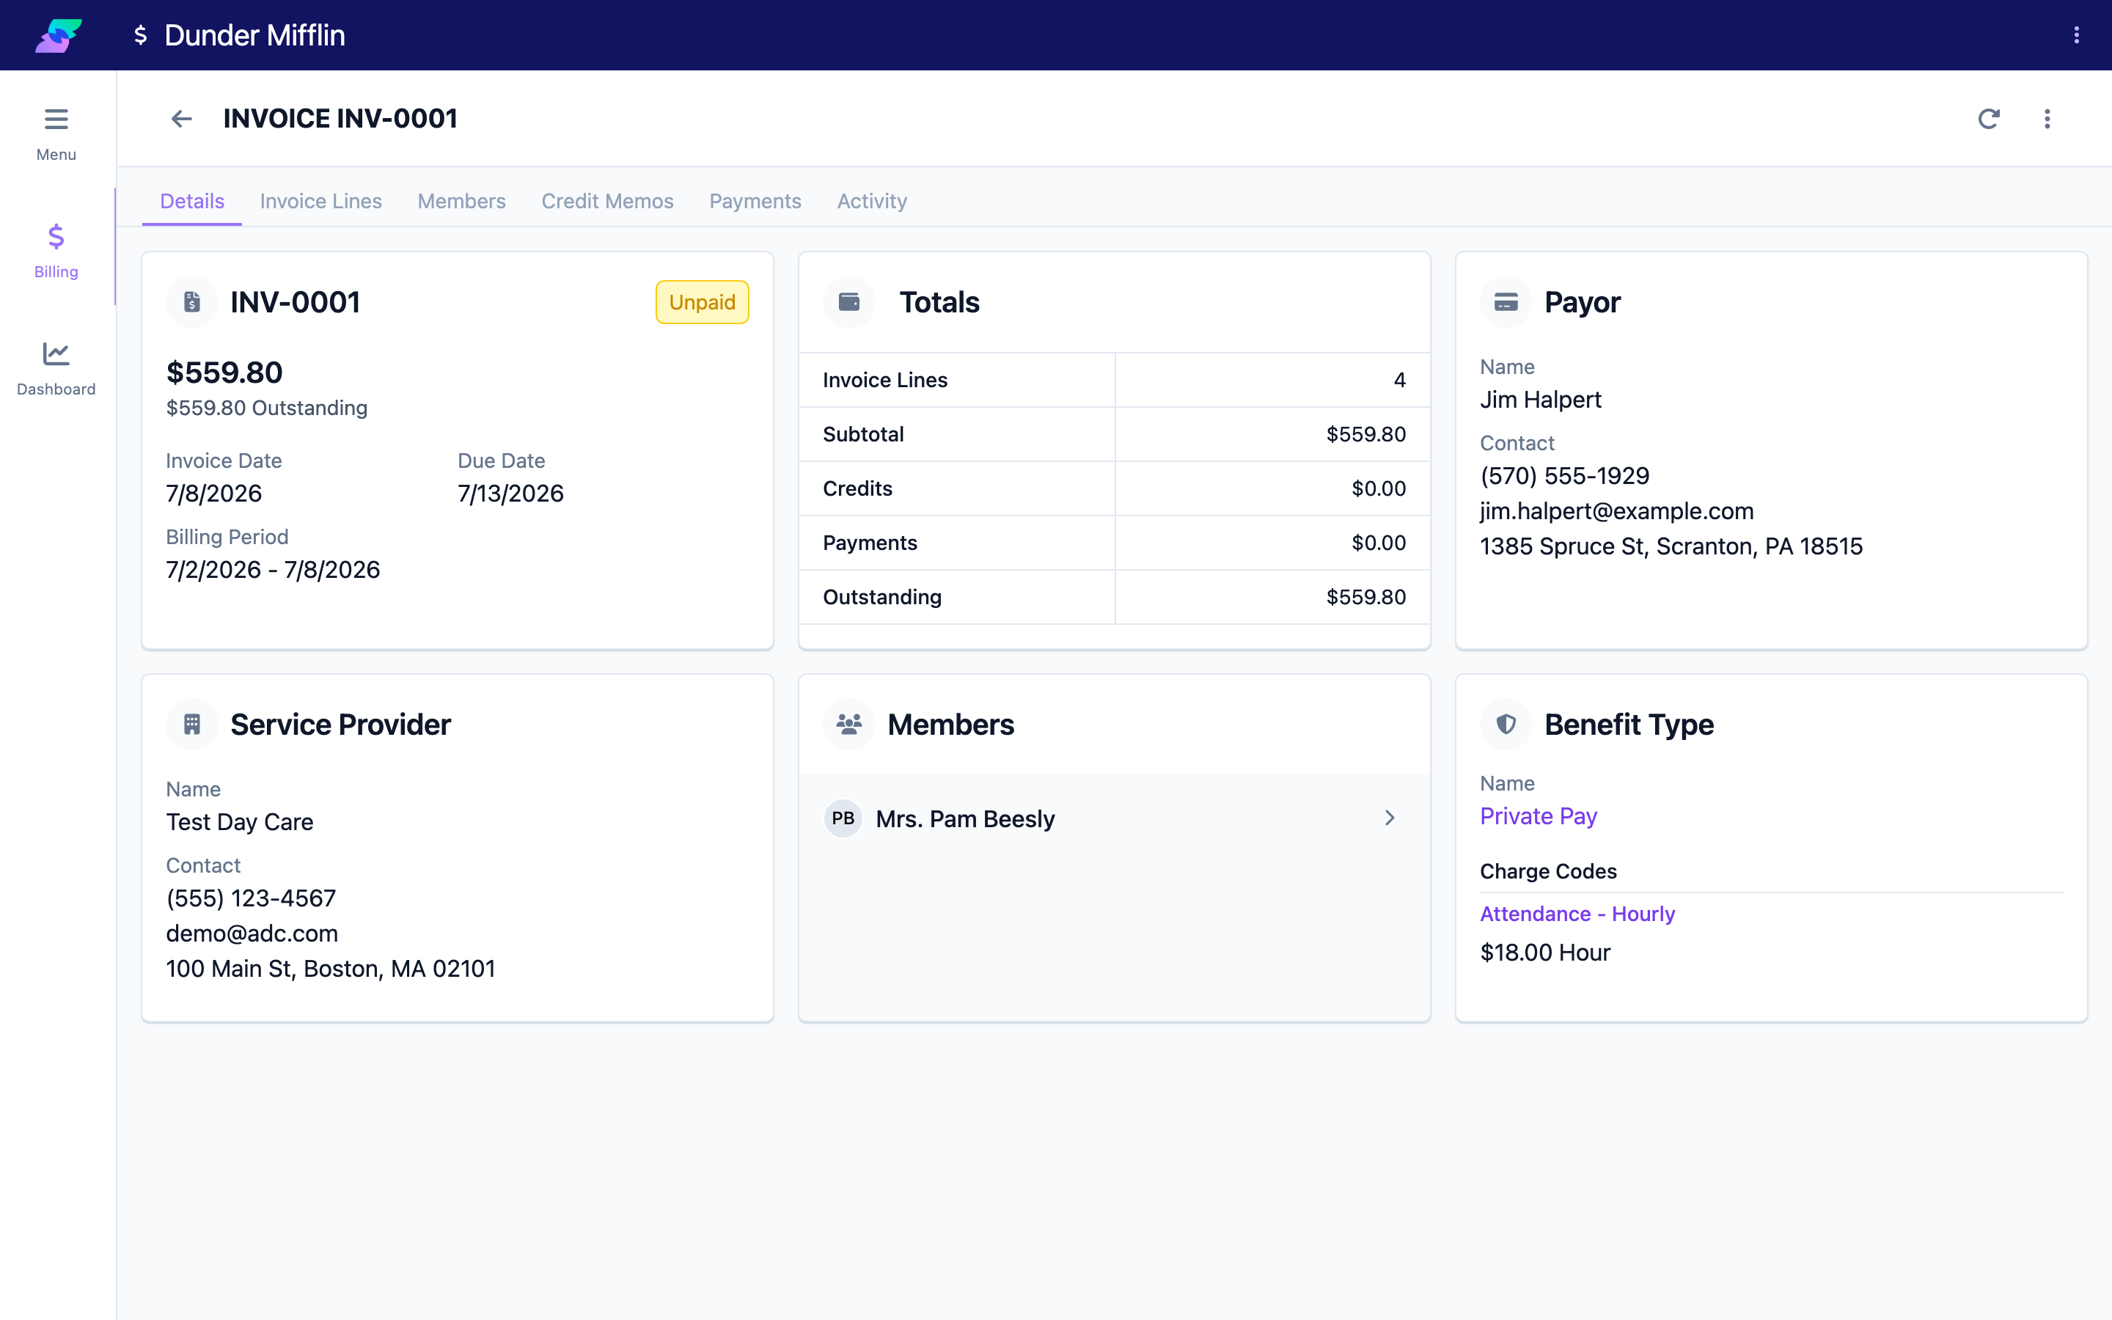The width and height of the screenshot is (2112, 1320).
Task: Click the Unpaid status badge
Action: click(x=703, y=302)
